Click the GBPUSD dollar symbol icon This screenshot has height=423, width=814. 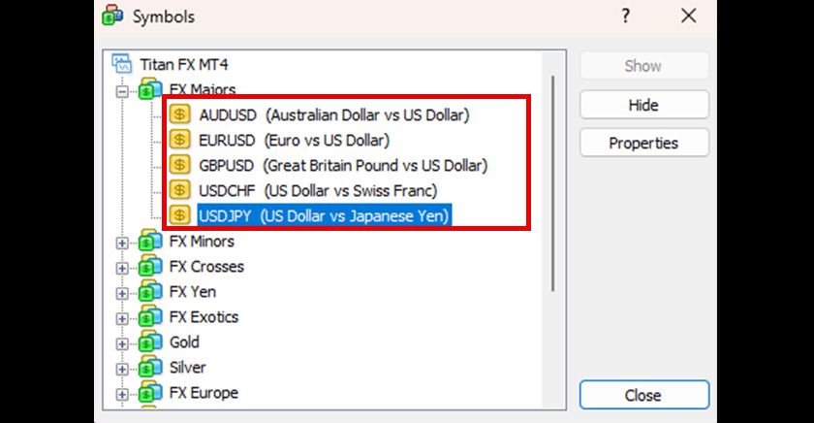[179, 165]
